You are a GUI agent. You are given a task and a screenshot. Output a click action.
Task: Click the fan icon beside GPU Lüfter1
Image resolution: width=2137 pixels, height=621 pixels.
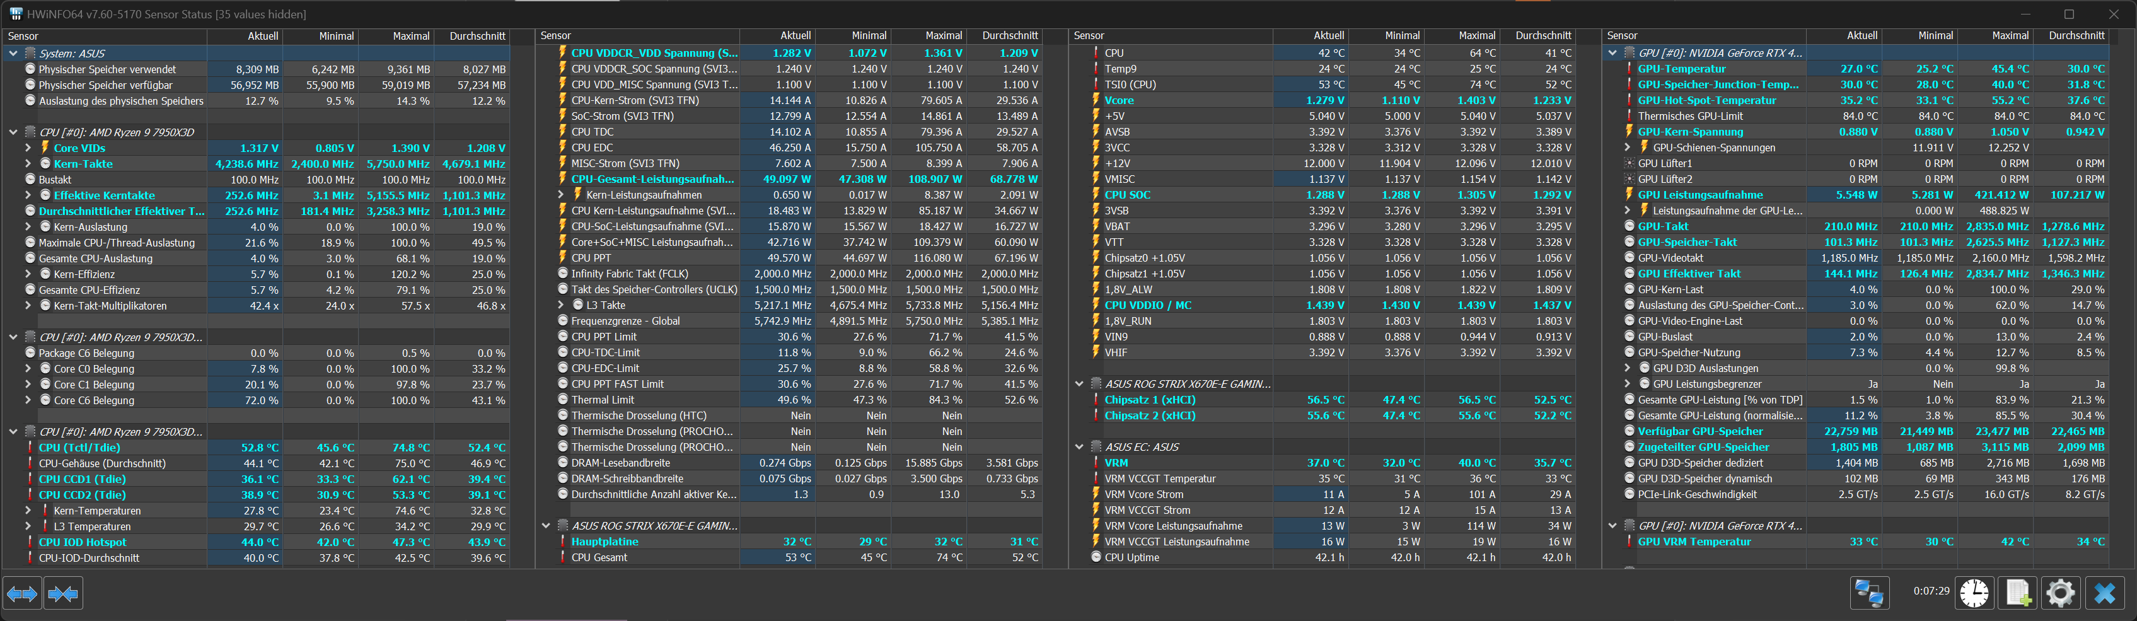[1630, 163]
